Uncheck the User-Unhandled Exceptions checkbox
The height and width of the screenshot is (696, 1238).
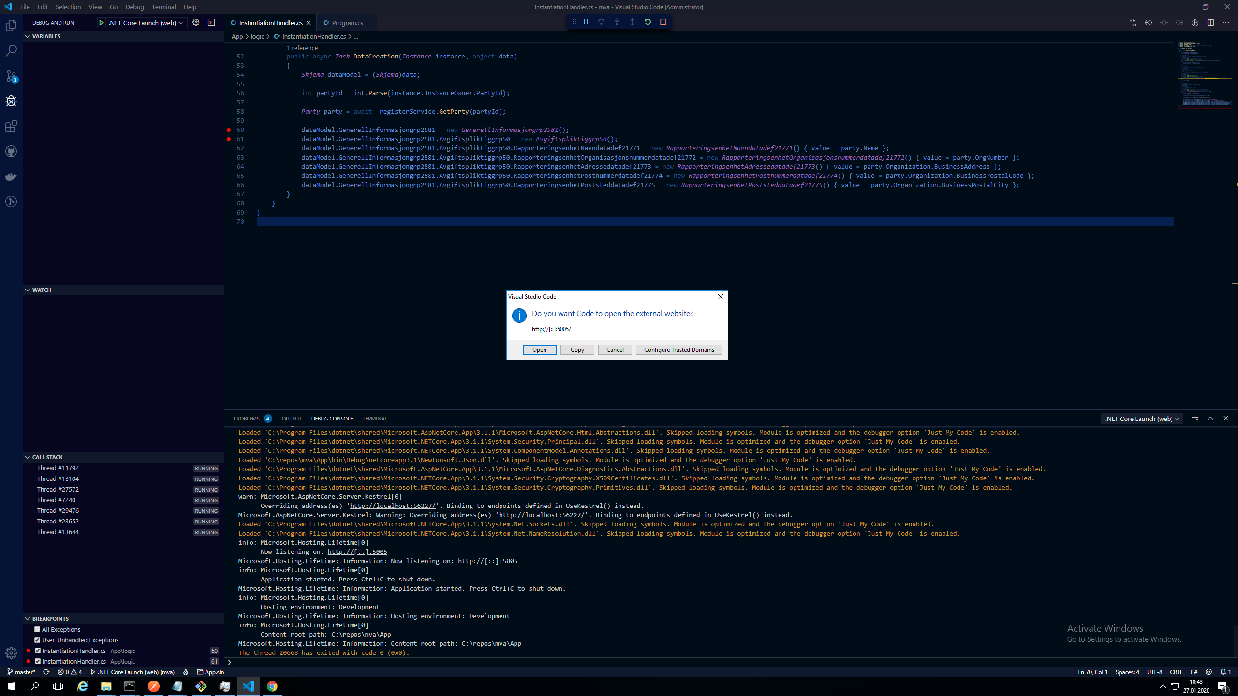37,640
